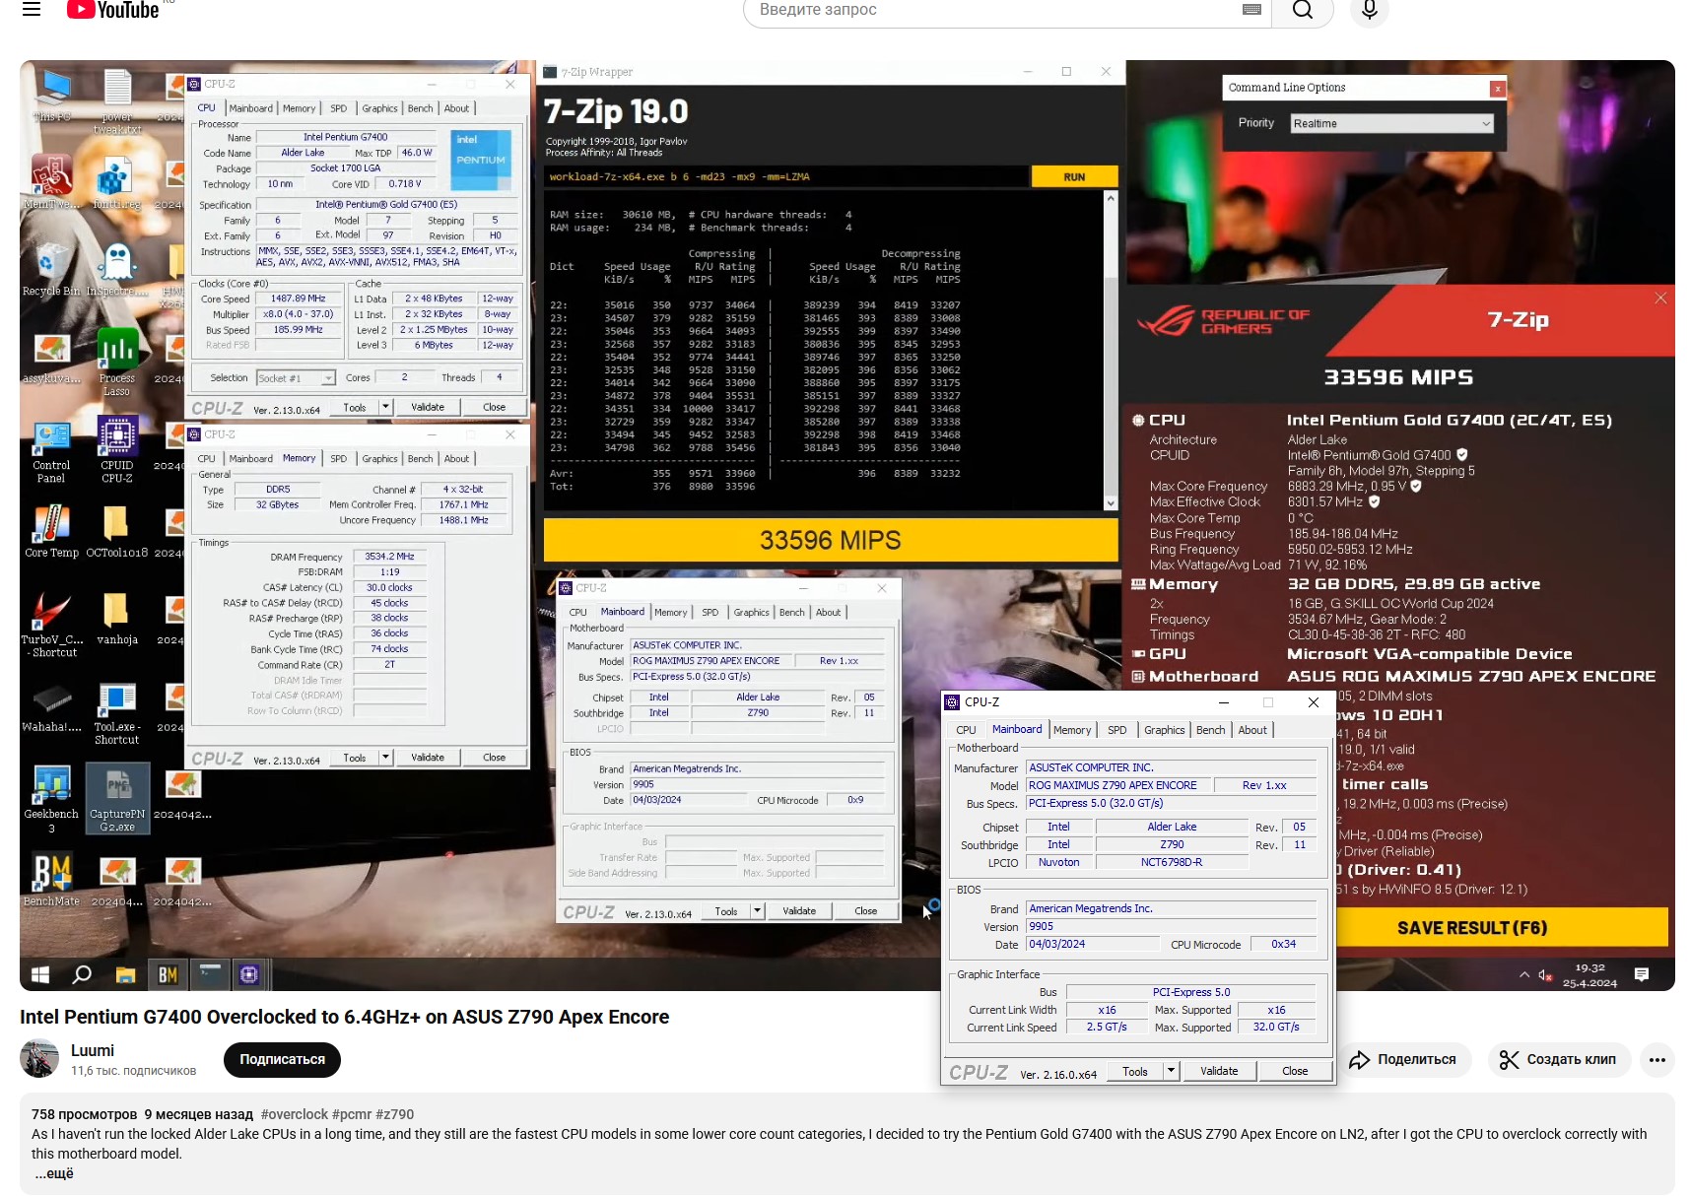Open the Core Temp desktop icon

pos(51,532)
